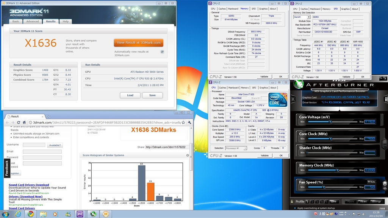Open the Windows Start menu orb
This screenshot has height=218, width=388.
[x=6, y=213]
